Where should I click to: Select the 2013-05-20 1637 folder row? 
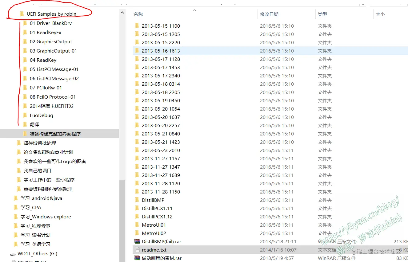270,117
